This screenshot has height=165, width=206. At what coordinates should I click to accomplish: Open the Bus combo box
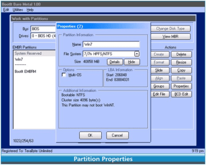pyautogui.click(x=43, y=29)
